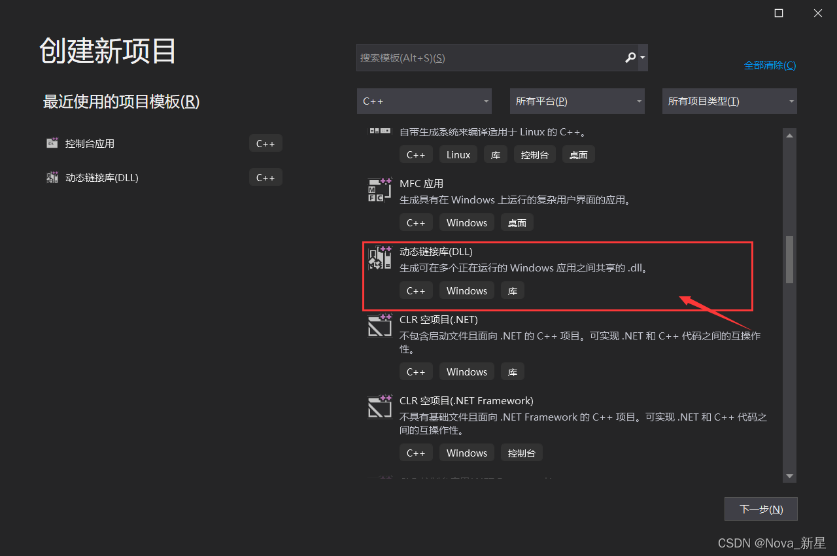837x556 pixels.
Task: Click the Linux tag on the top template
Action: [458, 155]
